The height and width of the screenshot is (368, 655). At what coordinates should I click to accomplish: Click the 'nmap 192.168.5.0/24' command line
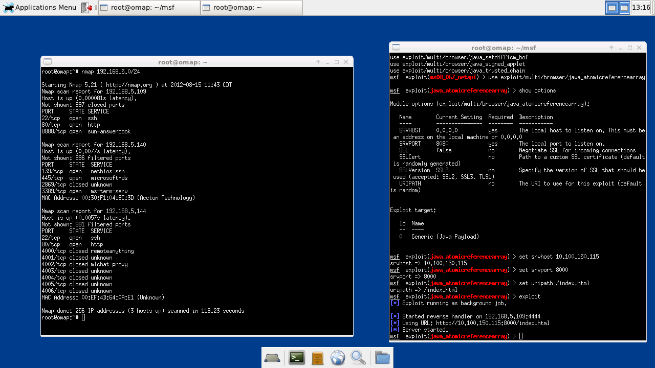click(x=91, y=72)
